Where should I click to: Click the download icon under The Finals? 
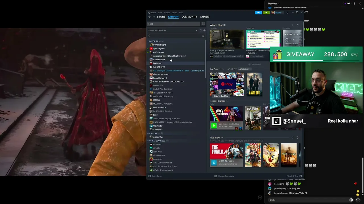tap(214, 163)
